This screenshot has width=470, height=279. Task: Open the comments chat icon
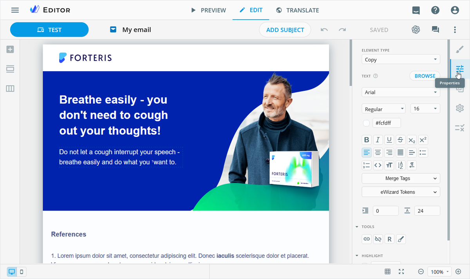[435, 30]
